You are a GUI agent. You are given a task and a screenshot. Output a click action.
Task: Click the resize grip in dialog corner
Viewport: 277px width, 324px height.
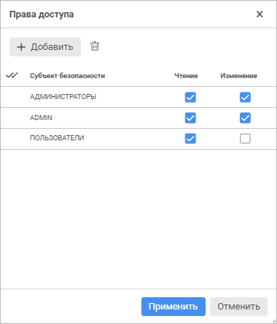[273, 320]
